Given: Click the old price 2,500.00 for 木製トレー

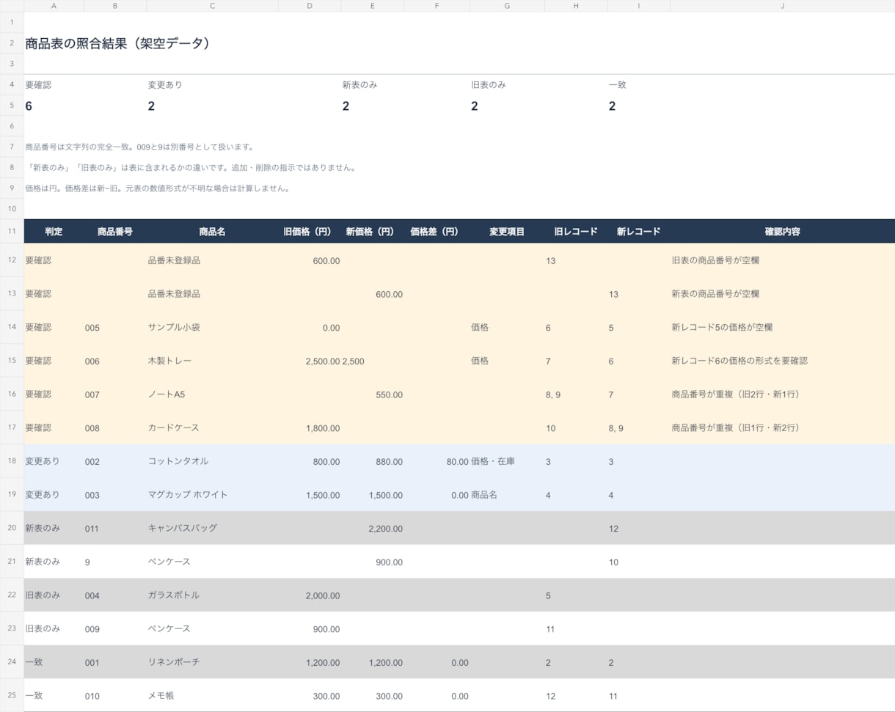Looking at the screenshot, I should [310, 361].
